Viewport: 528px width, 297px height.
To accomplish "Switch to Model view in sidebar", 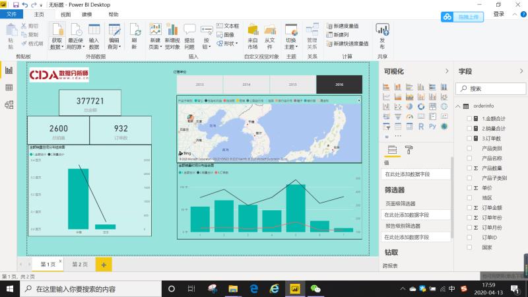I will 9,105.
